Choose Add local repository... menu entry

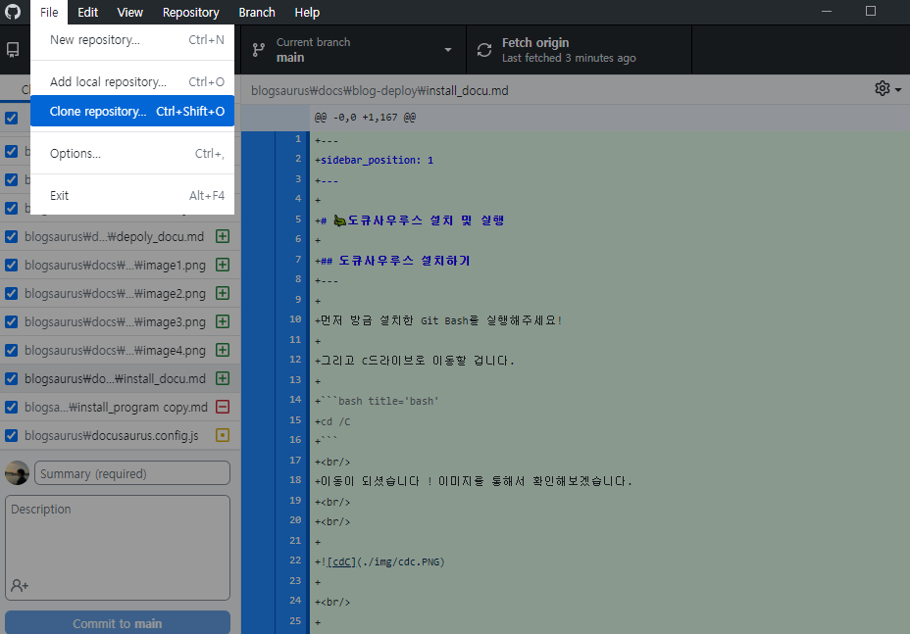point(132,81)
